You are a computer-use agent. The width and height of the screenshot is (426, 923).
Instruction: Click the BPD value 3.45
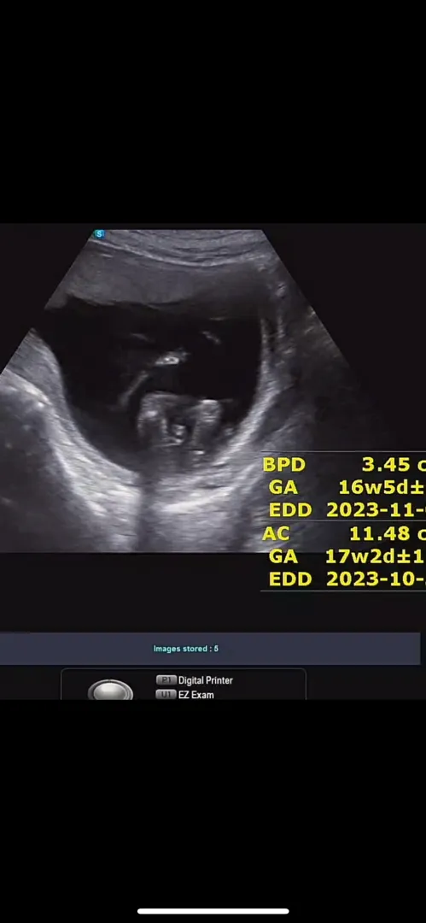386,464
